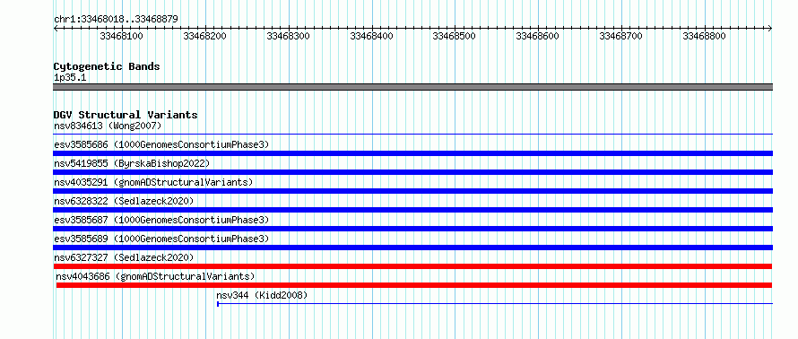Click ruler position 33468300
The height and width of the screenshot is (339, 798).
pos(288,36)
